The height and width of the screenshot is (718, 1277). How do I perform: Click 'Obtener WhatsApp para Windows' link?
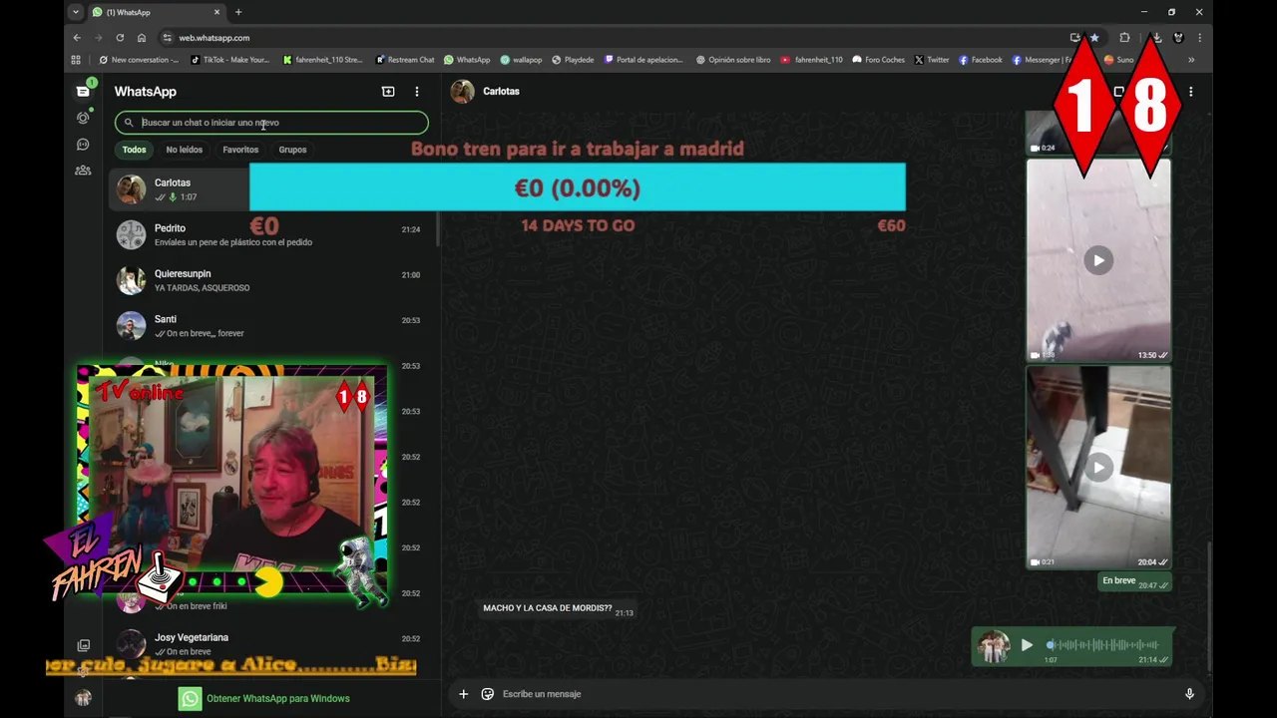(277, 698)
